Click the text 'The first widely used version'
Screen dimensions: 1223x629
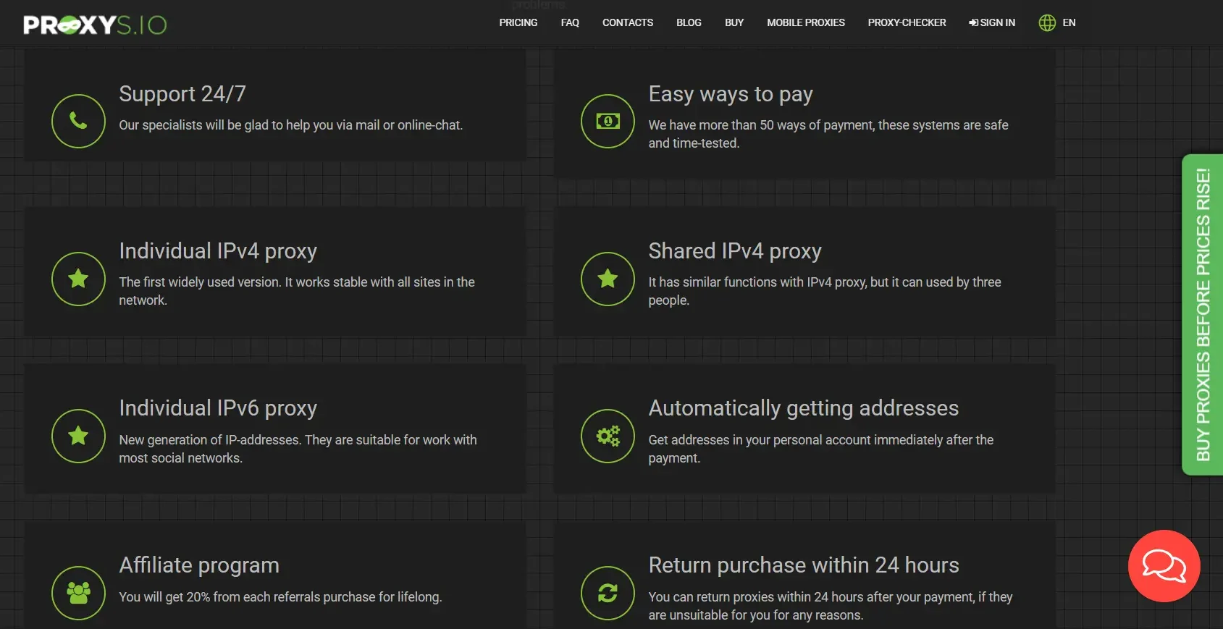[x=297, y=291]
